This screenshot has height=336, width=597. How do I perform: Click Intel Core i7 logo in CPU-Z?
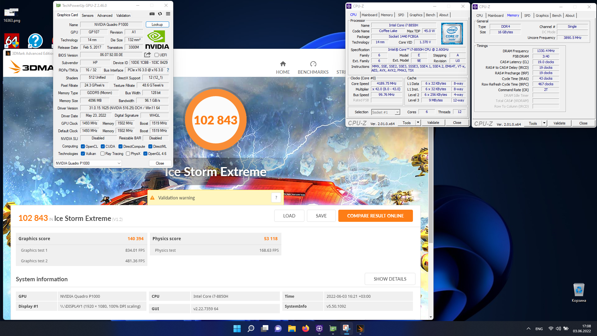pyautogui.click(x=452, y=34)
